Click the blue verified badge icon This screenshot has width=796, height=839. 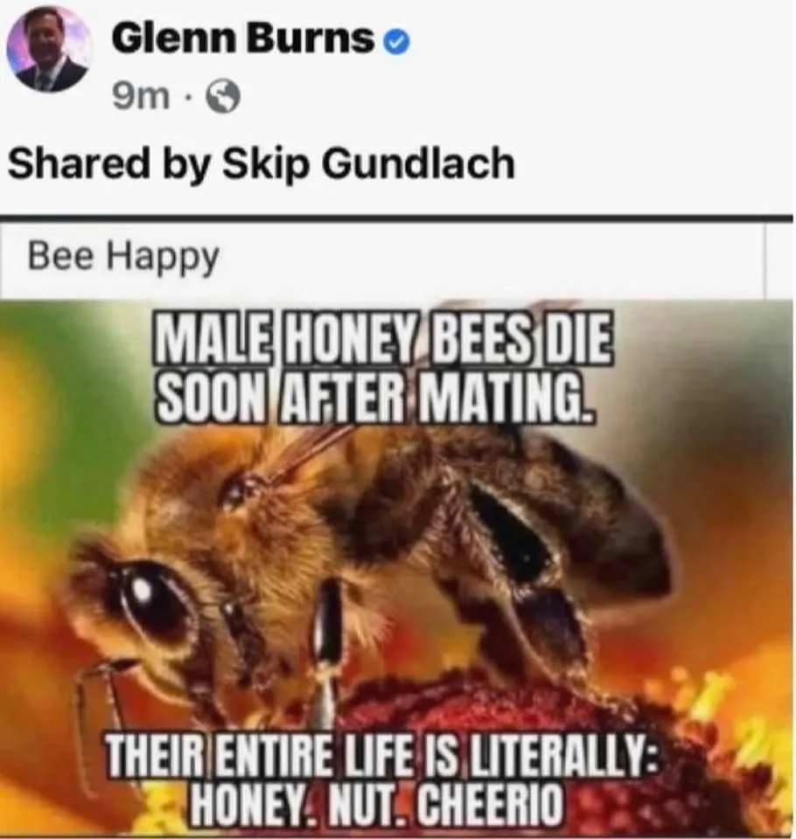(397, 44)
